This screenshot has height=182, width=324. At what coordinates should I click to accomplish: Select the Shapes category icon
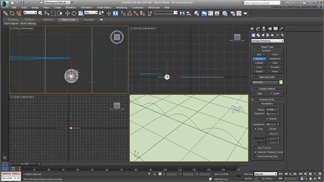pyautogui.click(x=258, y=35)
